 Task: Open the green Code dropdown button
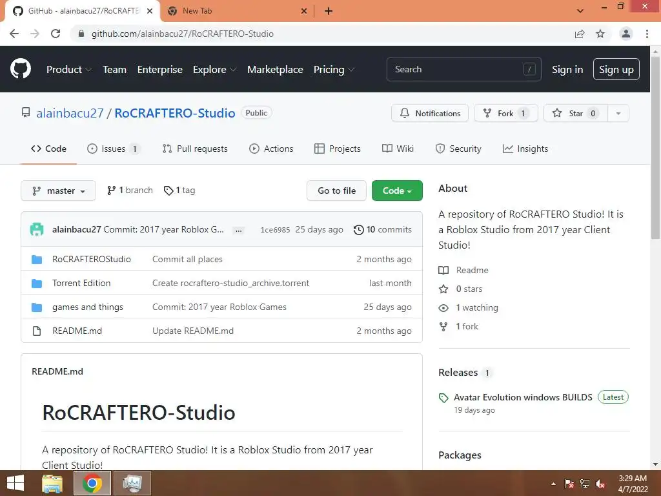[397, 191]
